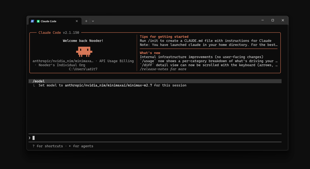310x169 pixels.
Task: Open the new tab profile dropdown
Action: [x=93, y=21]
